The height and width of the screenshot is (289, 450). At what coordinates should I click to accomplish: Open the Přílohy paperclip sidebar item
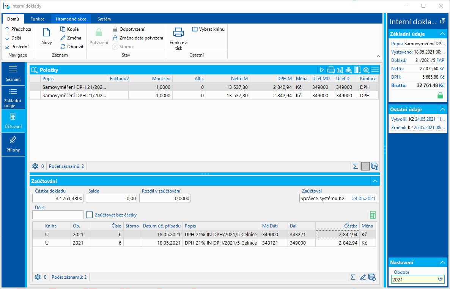[13, 144]
